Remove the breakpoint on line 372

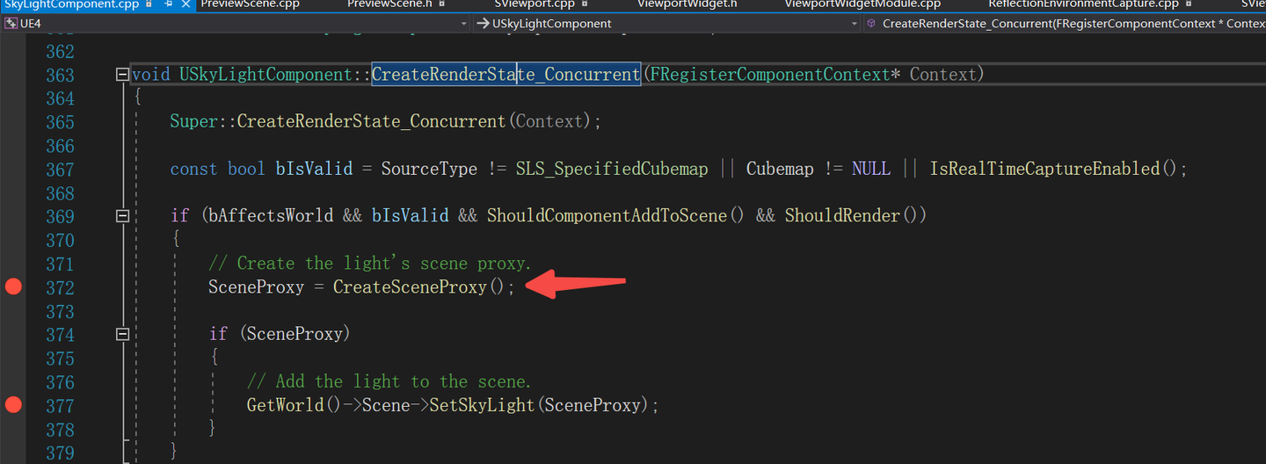[13, 286]
